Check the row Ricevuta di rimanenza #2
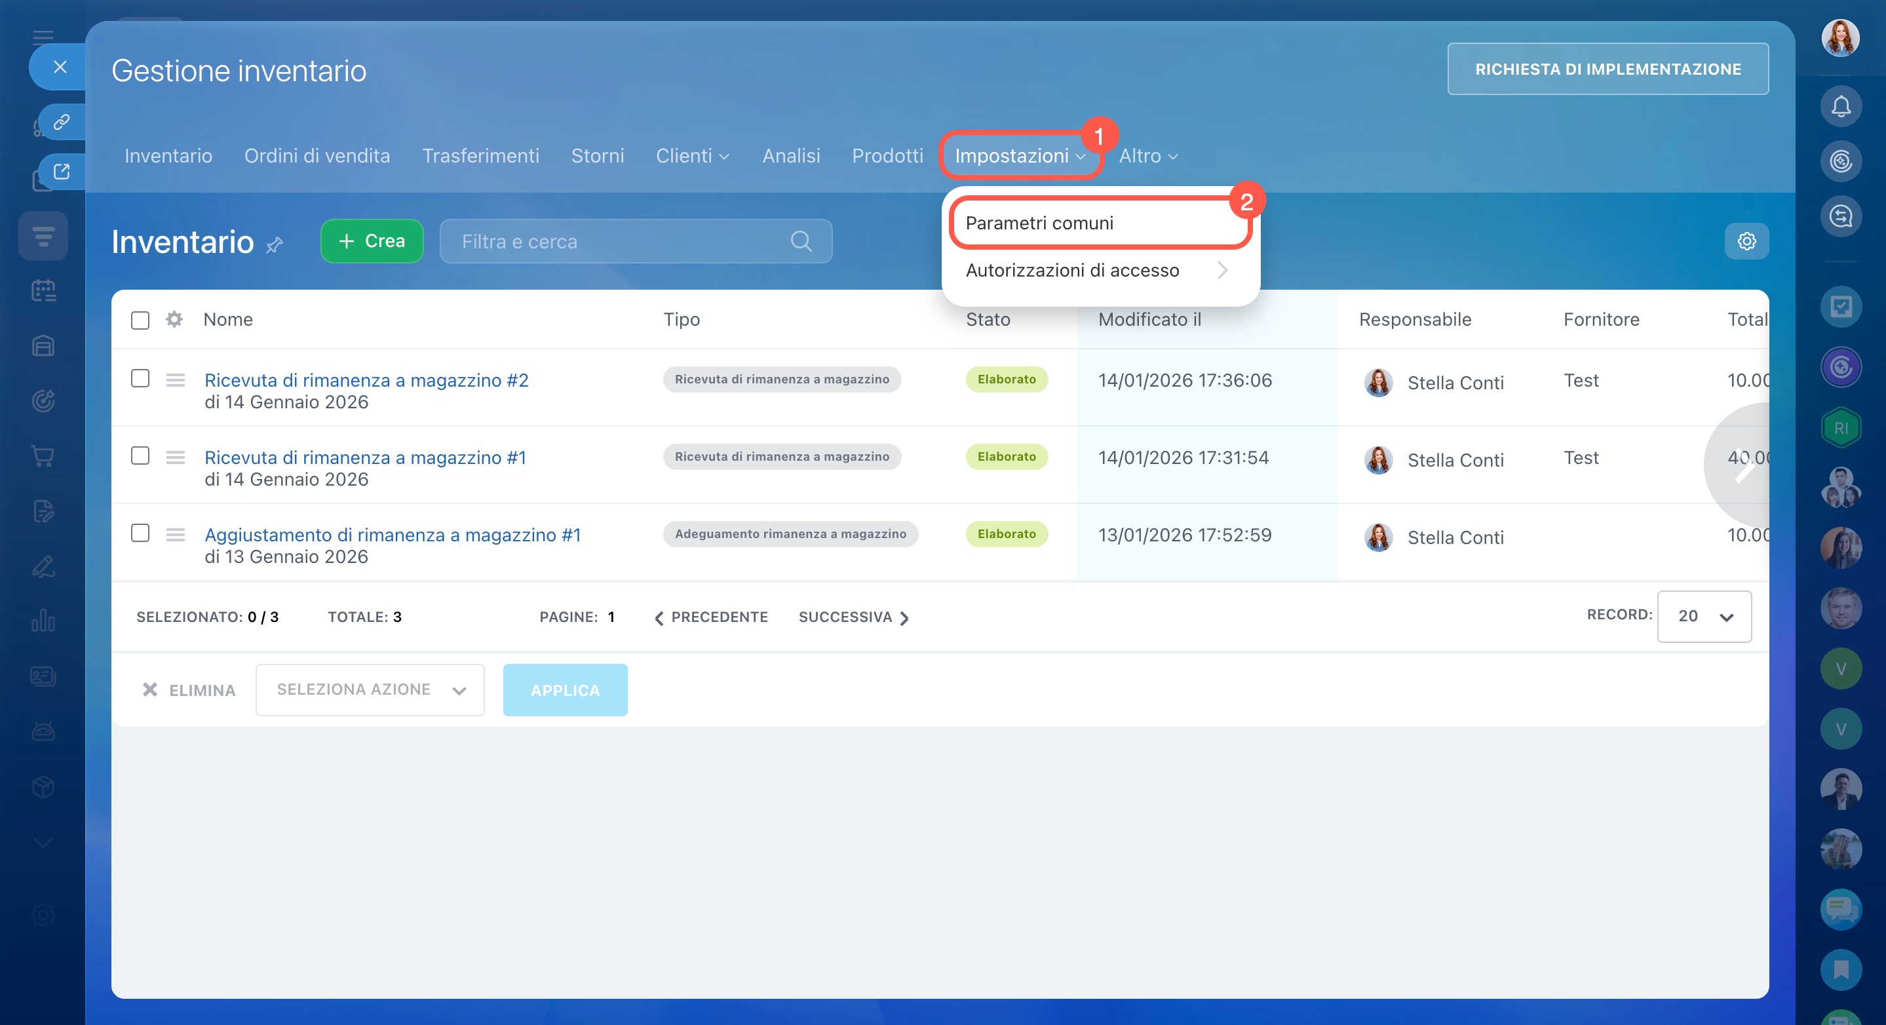Screen dimensions: 1886x1025 [140, 379]
